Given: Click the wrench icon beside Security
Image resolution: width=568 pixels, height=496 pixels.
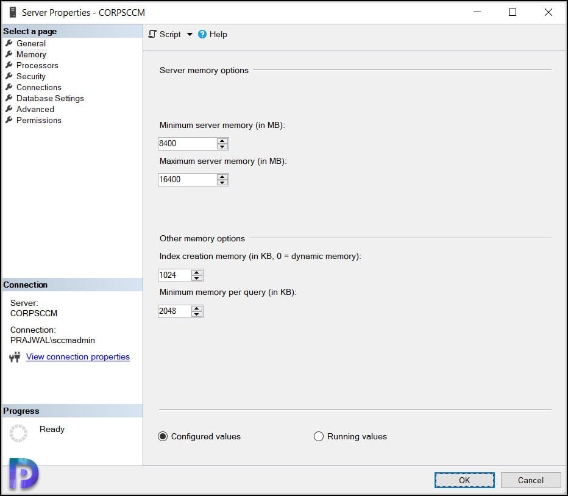Looking at the screenshot, I should coord(9,76).
